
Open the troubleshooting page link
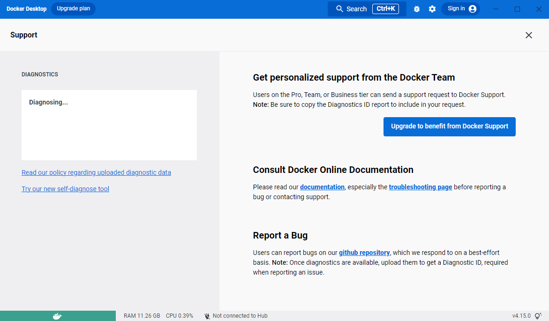coord(420,187)
